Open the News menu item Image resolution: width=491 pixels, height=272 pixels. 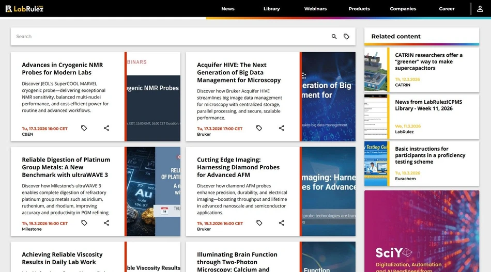[227, 9]
